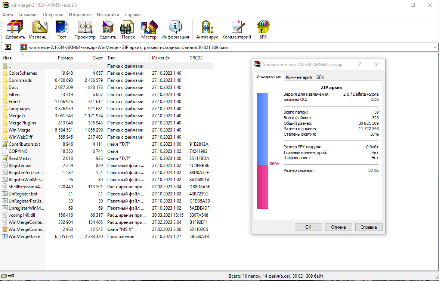Launch the Мастер wizard icon
Screen dimensions: 439x281
tap(149, 27)
